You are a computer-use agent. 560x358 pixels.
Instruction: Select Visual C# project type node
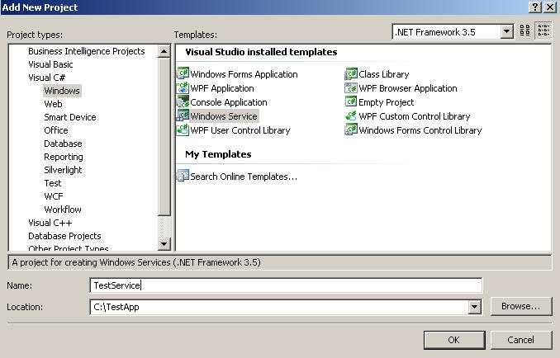point(47,78)
